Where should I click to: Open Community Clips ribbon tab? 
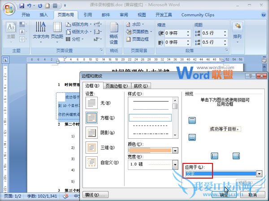tap(198, 15)
